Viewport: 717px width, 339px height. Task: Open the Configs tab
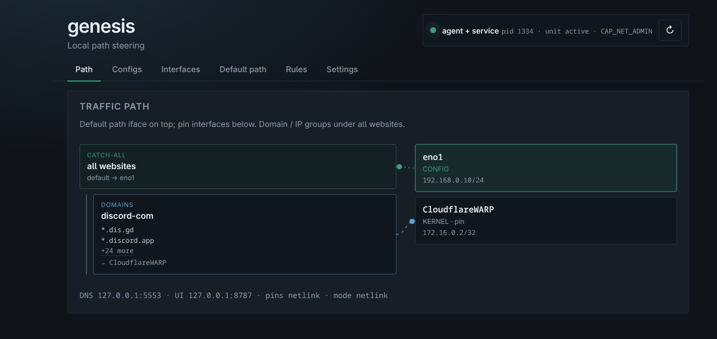pyautogui.click(x=127, y=69)
